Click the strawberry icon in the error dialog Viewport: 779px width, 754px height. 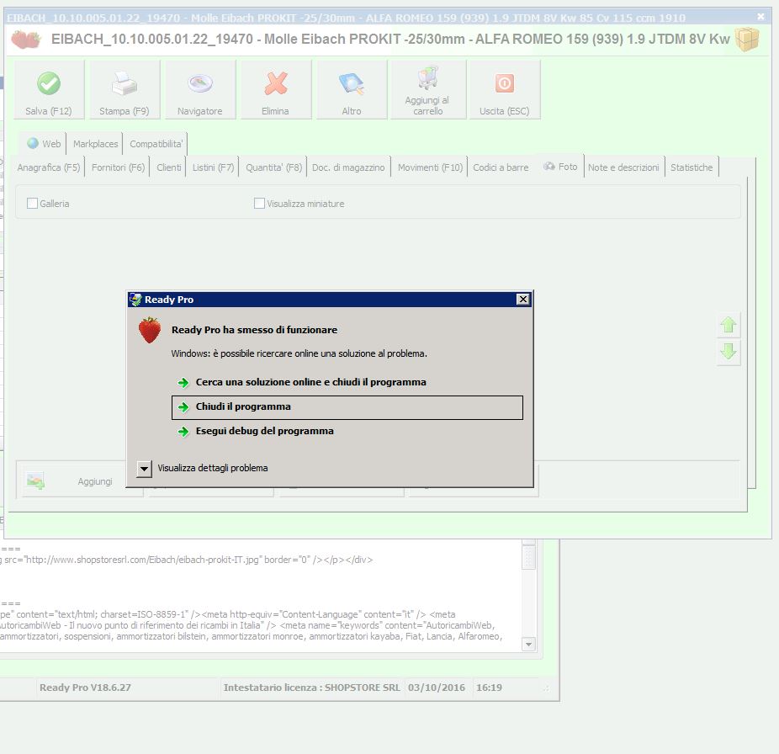(x=150, y=330)
